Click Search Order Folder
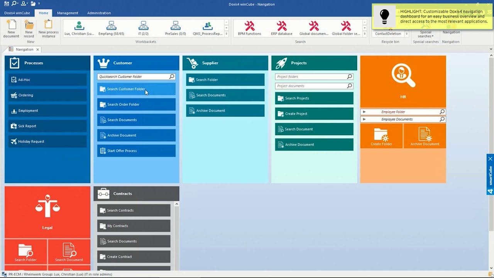494x278 pixels. pos(136,104)
